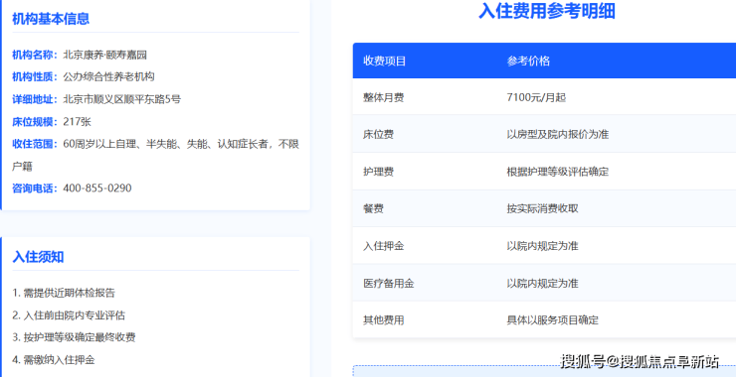The height and width of the screenshot is (377, 736).
Task: Click the 收住范围 label
Action: point(34,144)
